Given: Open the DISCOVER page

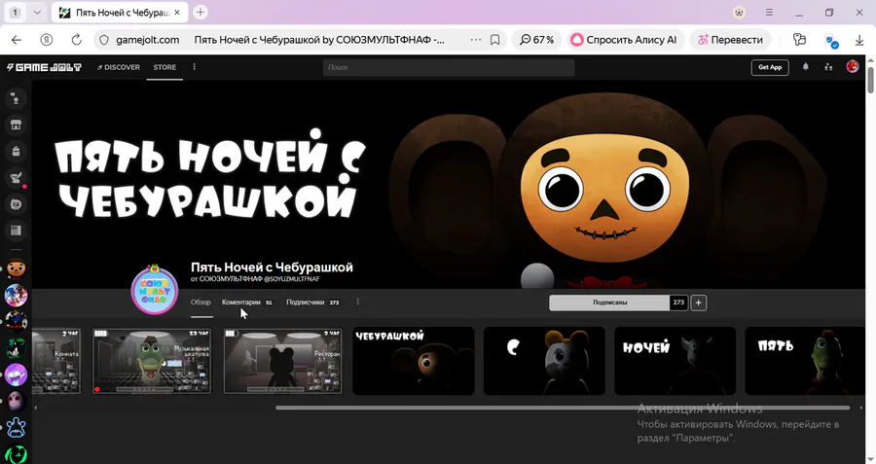Looking at the screenshot, I should [119, 67].
